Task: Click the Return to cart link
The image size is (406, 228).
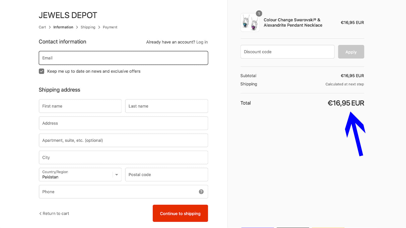Action: [x=54, y=214]
